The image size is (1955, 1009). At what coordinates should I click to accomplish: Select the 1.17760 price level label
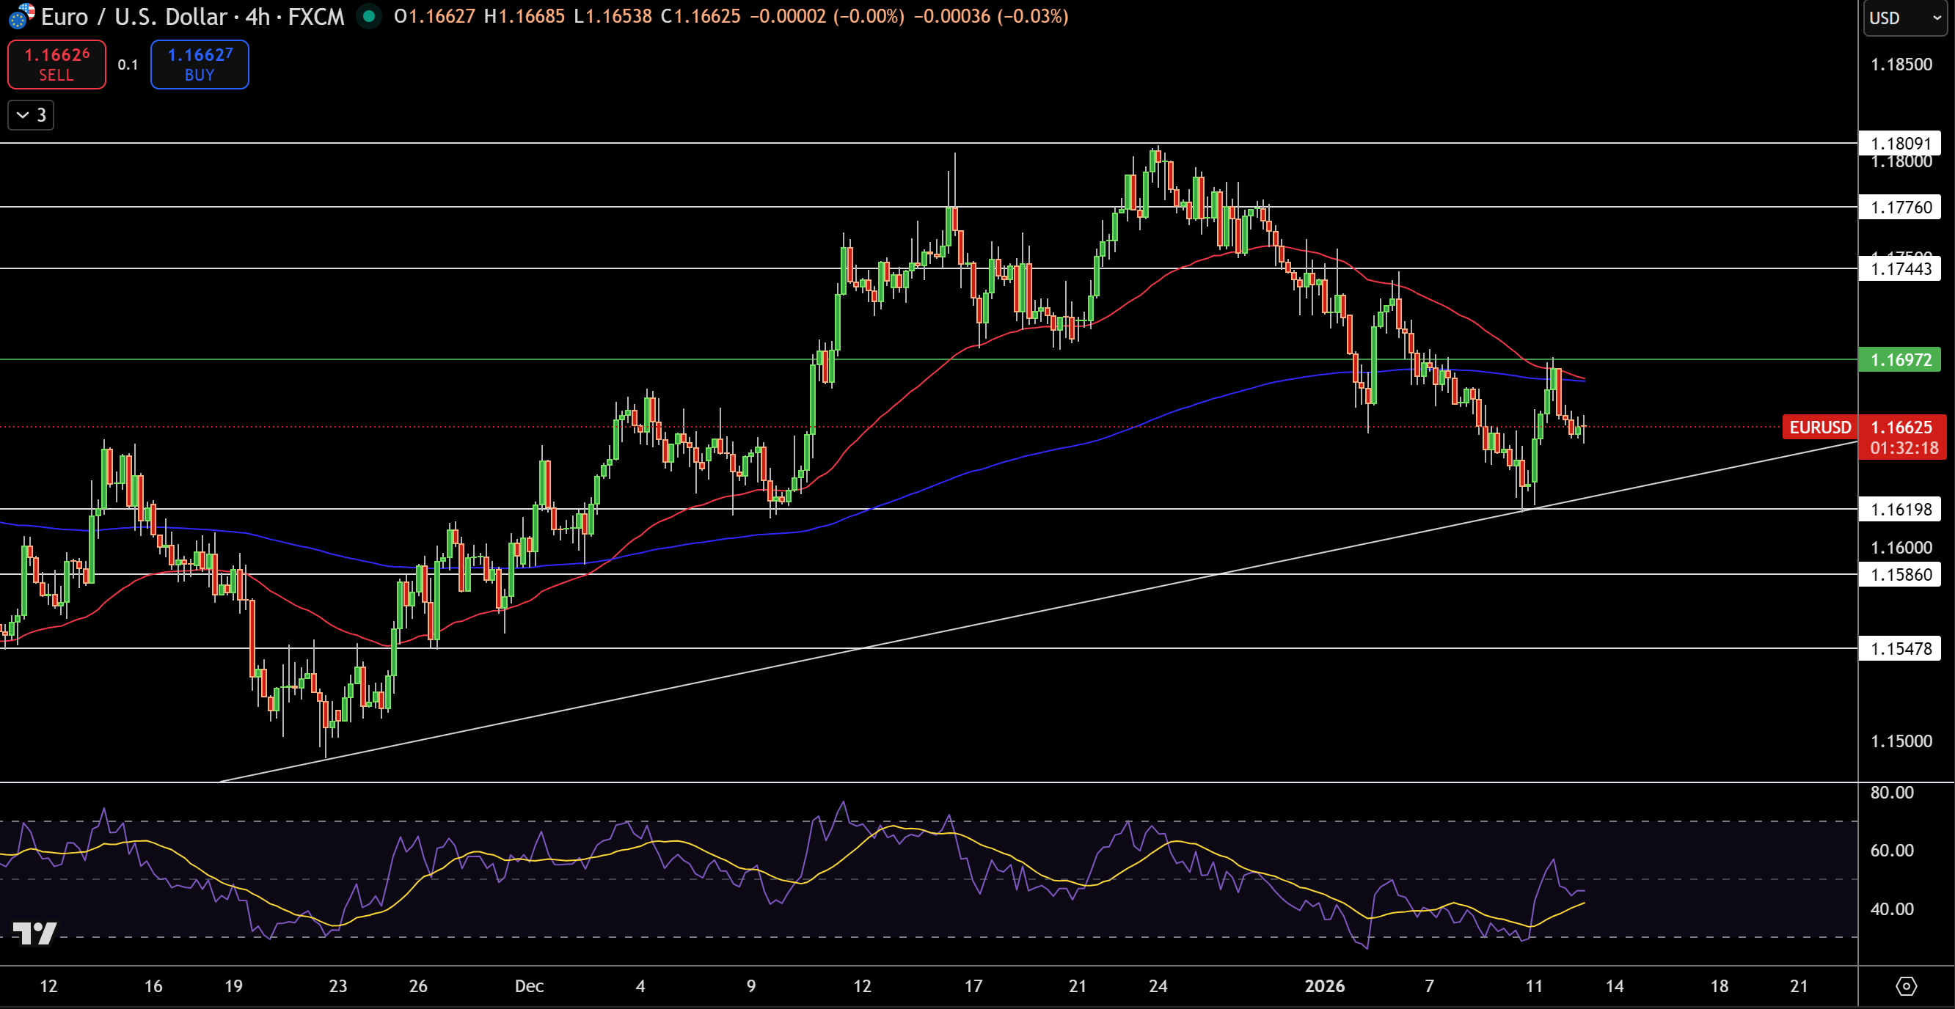pos(1899,207)
